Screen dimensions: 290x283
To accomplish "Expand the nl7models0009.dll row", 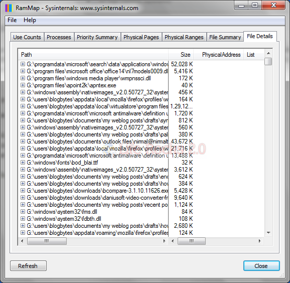I will [x=23, y=71].
